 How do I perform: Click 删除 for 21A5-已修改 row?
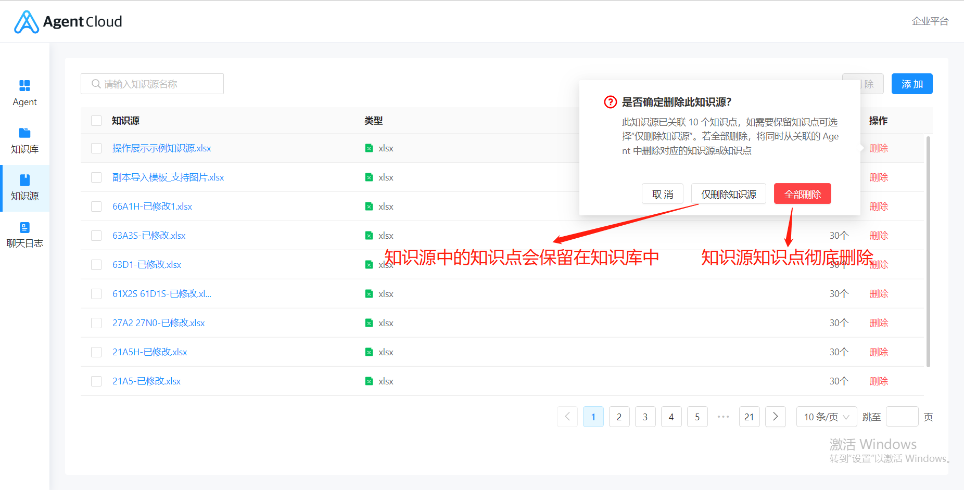tap(879, 381)
